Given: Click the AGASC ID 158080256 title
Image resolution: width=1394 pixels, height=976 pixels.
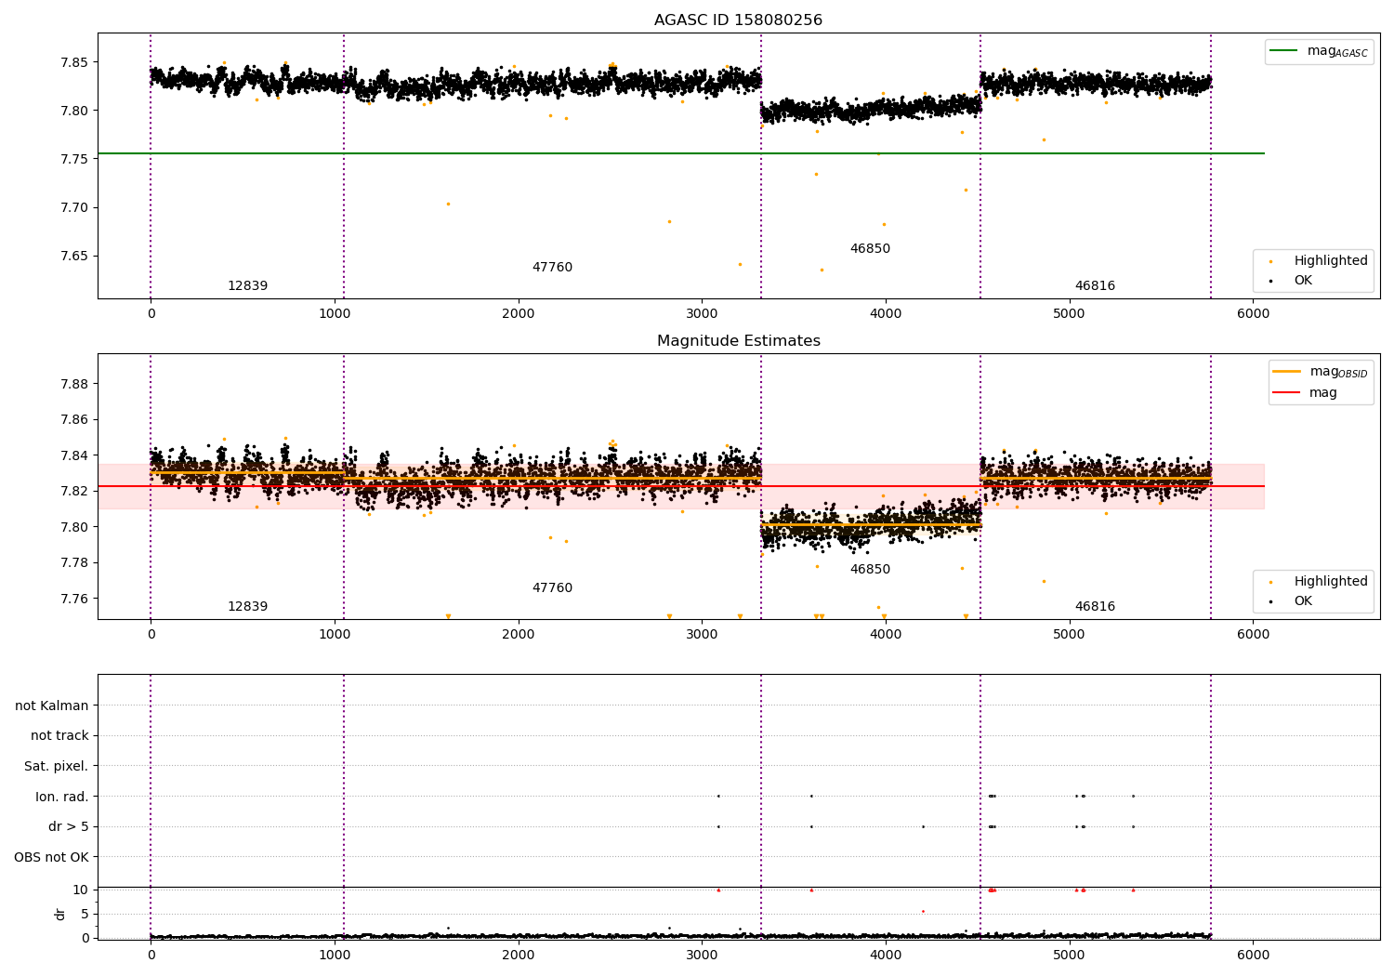Looking at the screenshot, I should tap(738, 20).
